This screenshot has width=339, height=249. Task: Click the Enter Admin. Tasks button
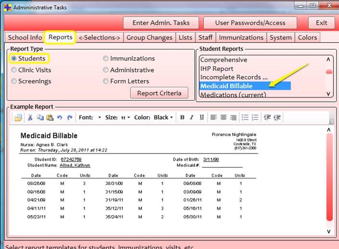161,23
